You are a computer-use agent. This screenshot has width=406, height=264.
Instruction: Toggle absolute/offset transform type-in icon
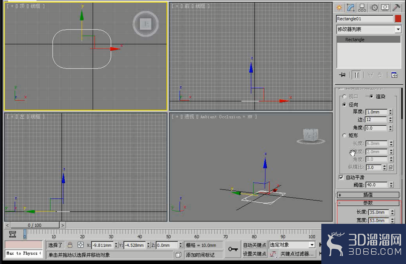pos(80,245)
